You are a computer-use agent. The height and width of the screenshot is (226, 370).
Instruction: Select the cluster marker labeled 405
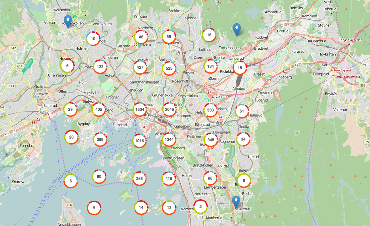[x=99, y=109]
